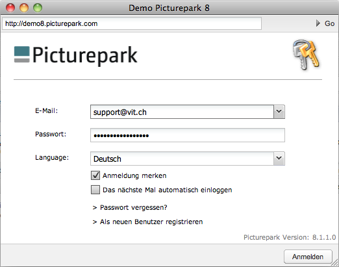Minimize the window with yellow button
The height and width of the screenshot is (267, 339).
24,8
